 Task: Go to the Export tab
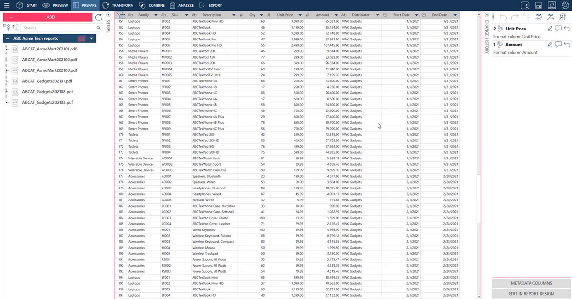click(x=210, y=5)
